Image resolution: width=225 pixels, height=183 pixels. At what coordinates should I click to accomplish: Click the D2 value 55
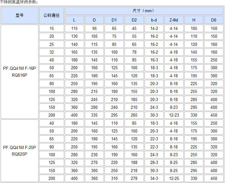click(x=134, y=36)
